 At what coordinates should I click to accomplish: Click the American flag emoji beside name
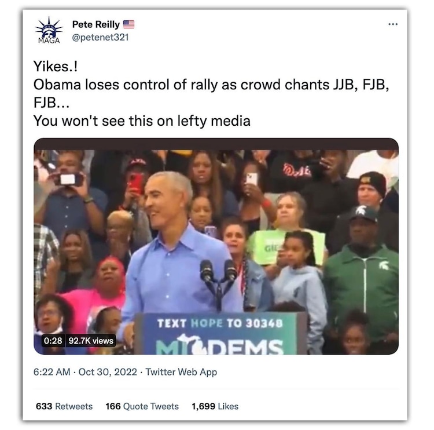point(128,24)
